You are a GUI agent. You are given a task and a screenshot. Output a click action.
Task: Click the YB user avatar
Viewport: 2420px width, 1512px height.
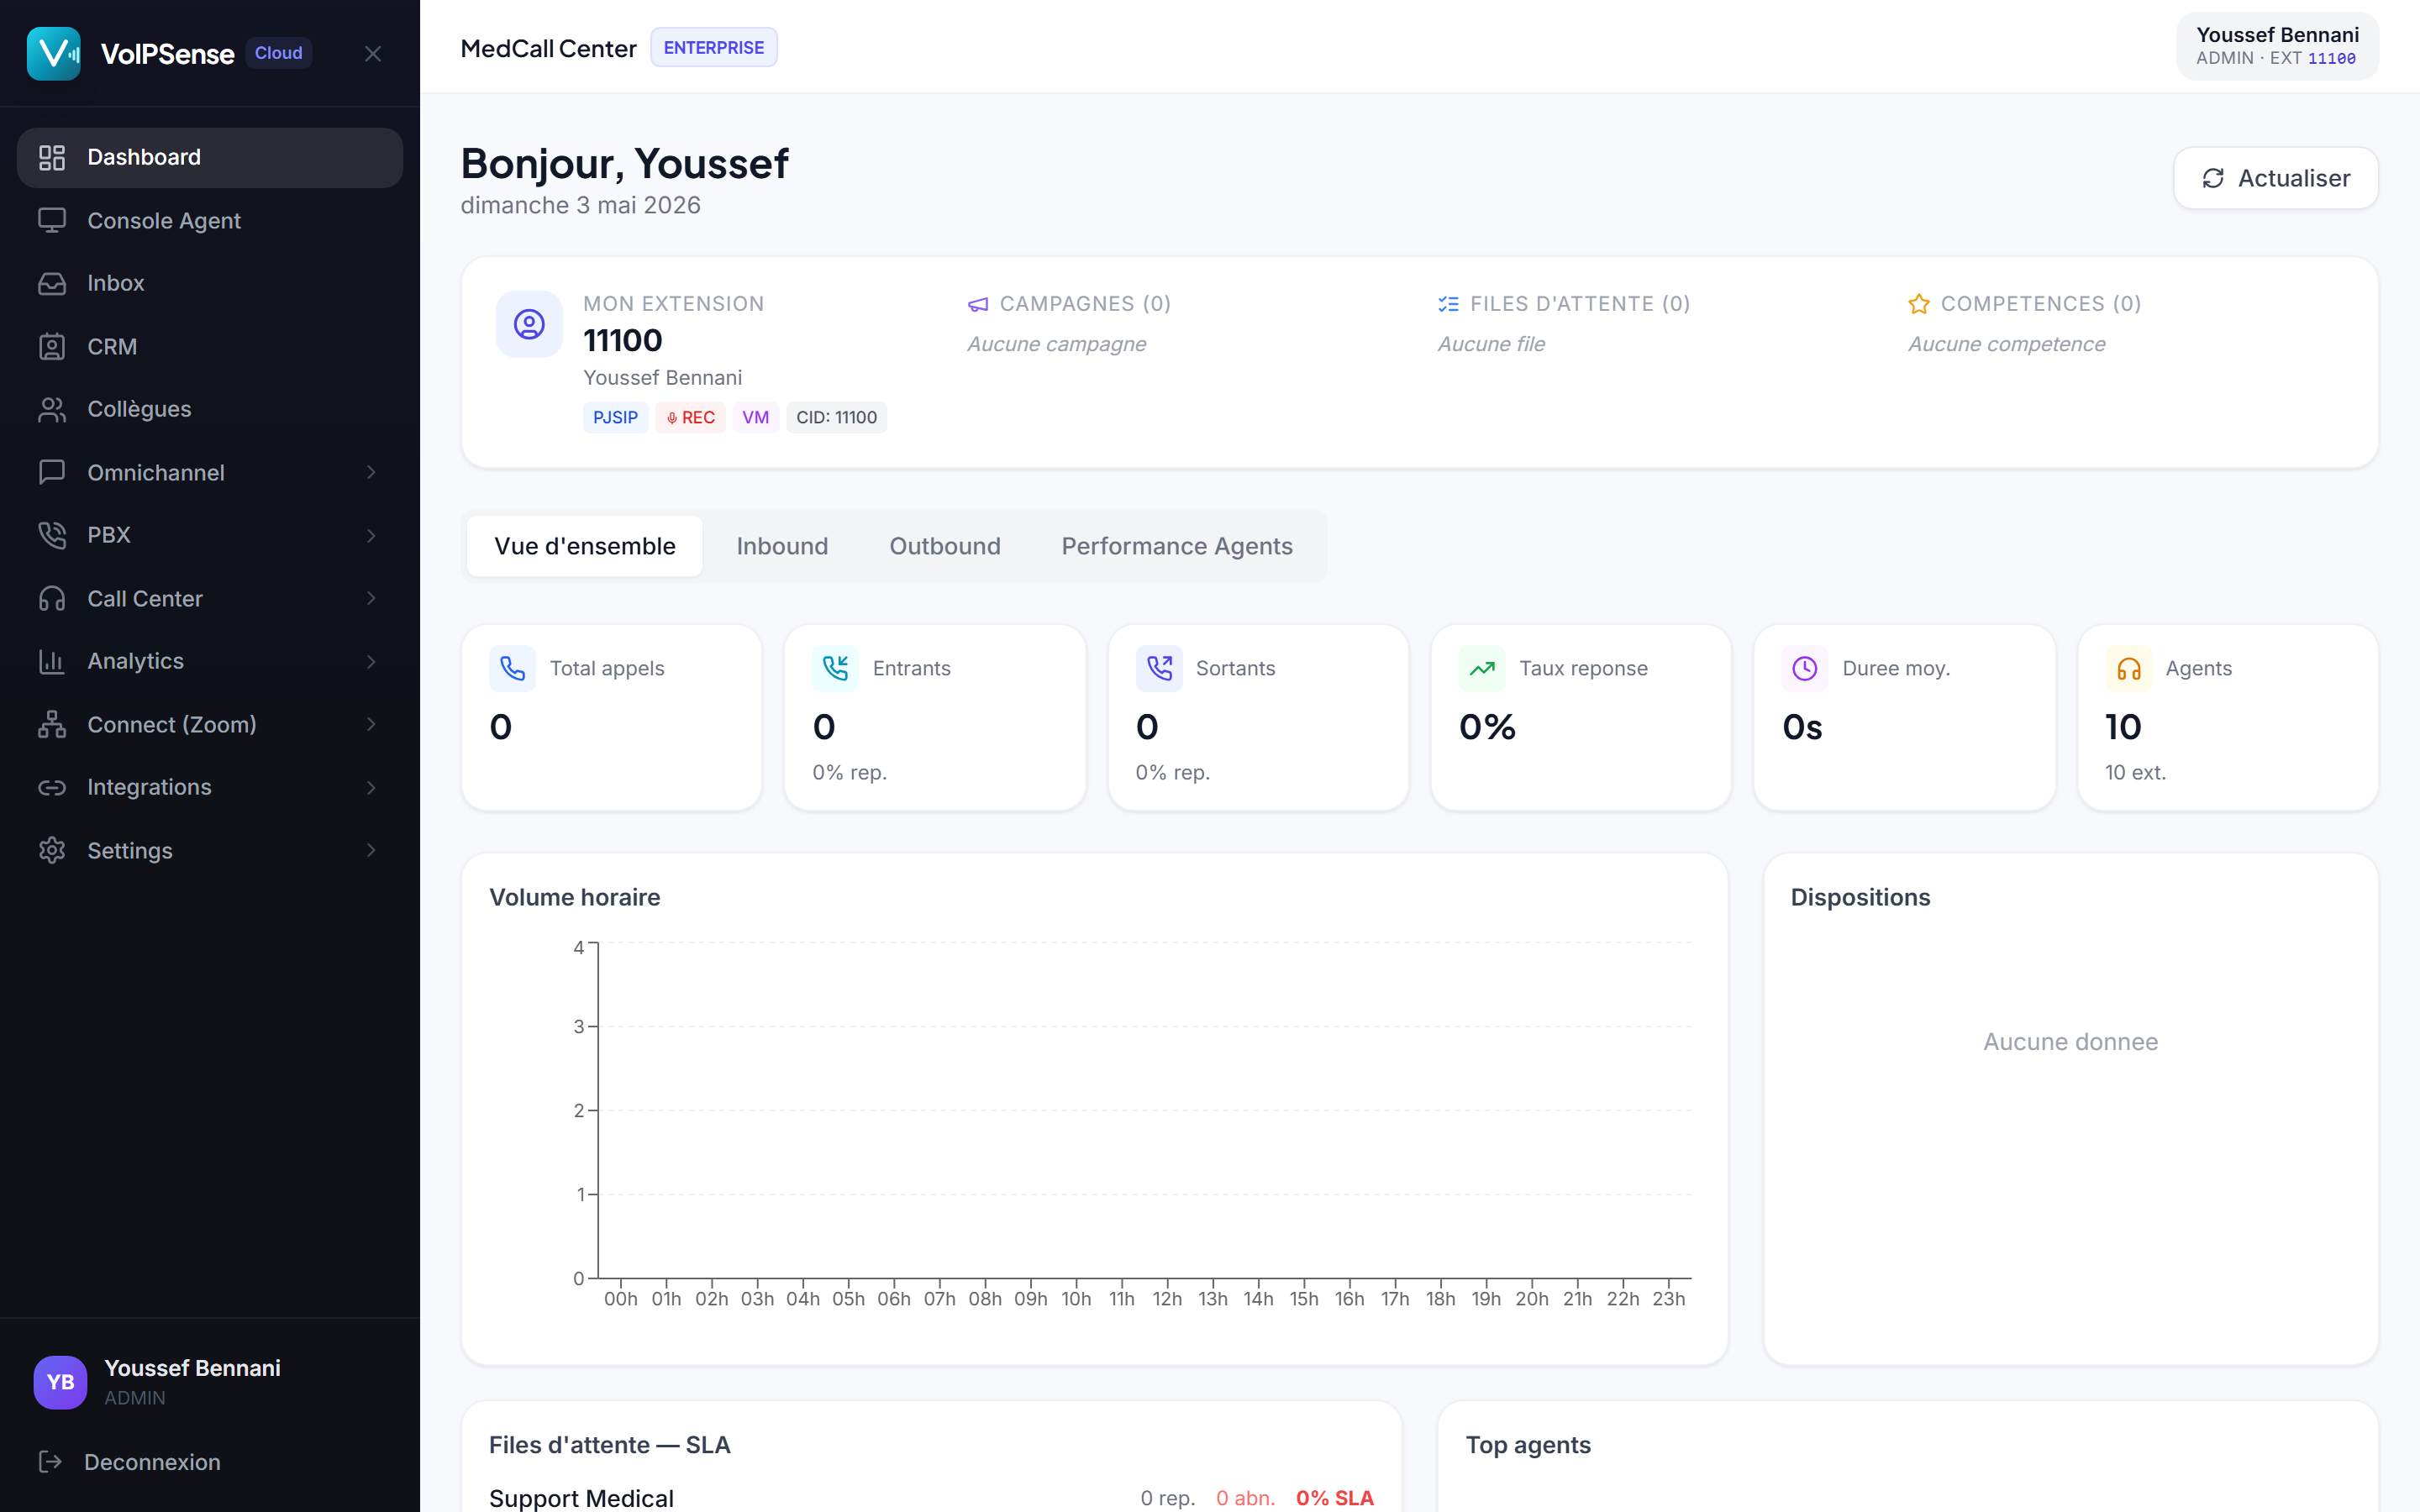(x=60, y=1382)
